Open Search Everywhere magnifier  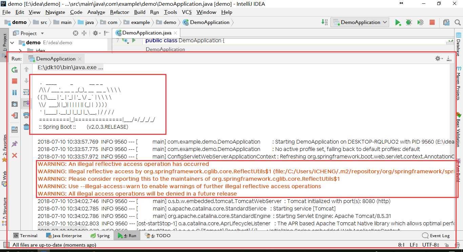(x=457, y=22)
